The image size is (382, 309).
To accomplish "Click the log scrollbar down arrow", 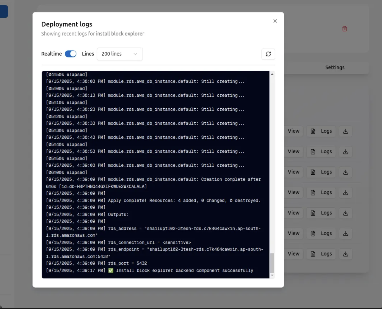I will click(272, 275).
